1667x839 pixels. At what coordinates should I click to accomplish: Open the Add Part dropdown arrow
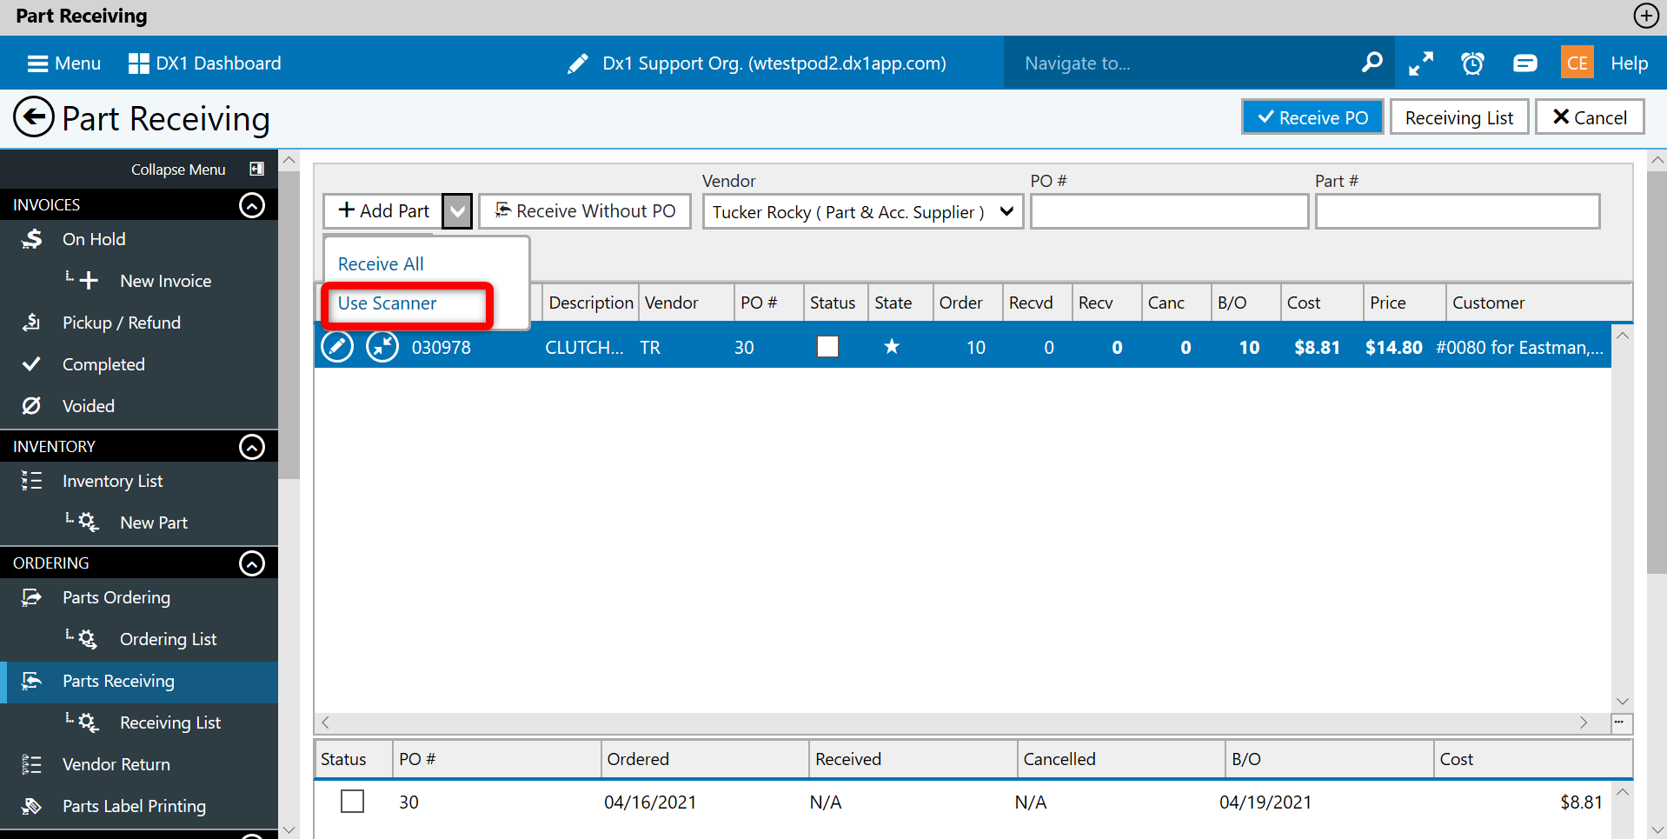tap(457, 211)
